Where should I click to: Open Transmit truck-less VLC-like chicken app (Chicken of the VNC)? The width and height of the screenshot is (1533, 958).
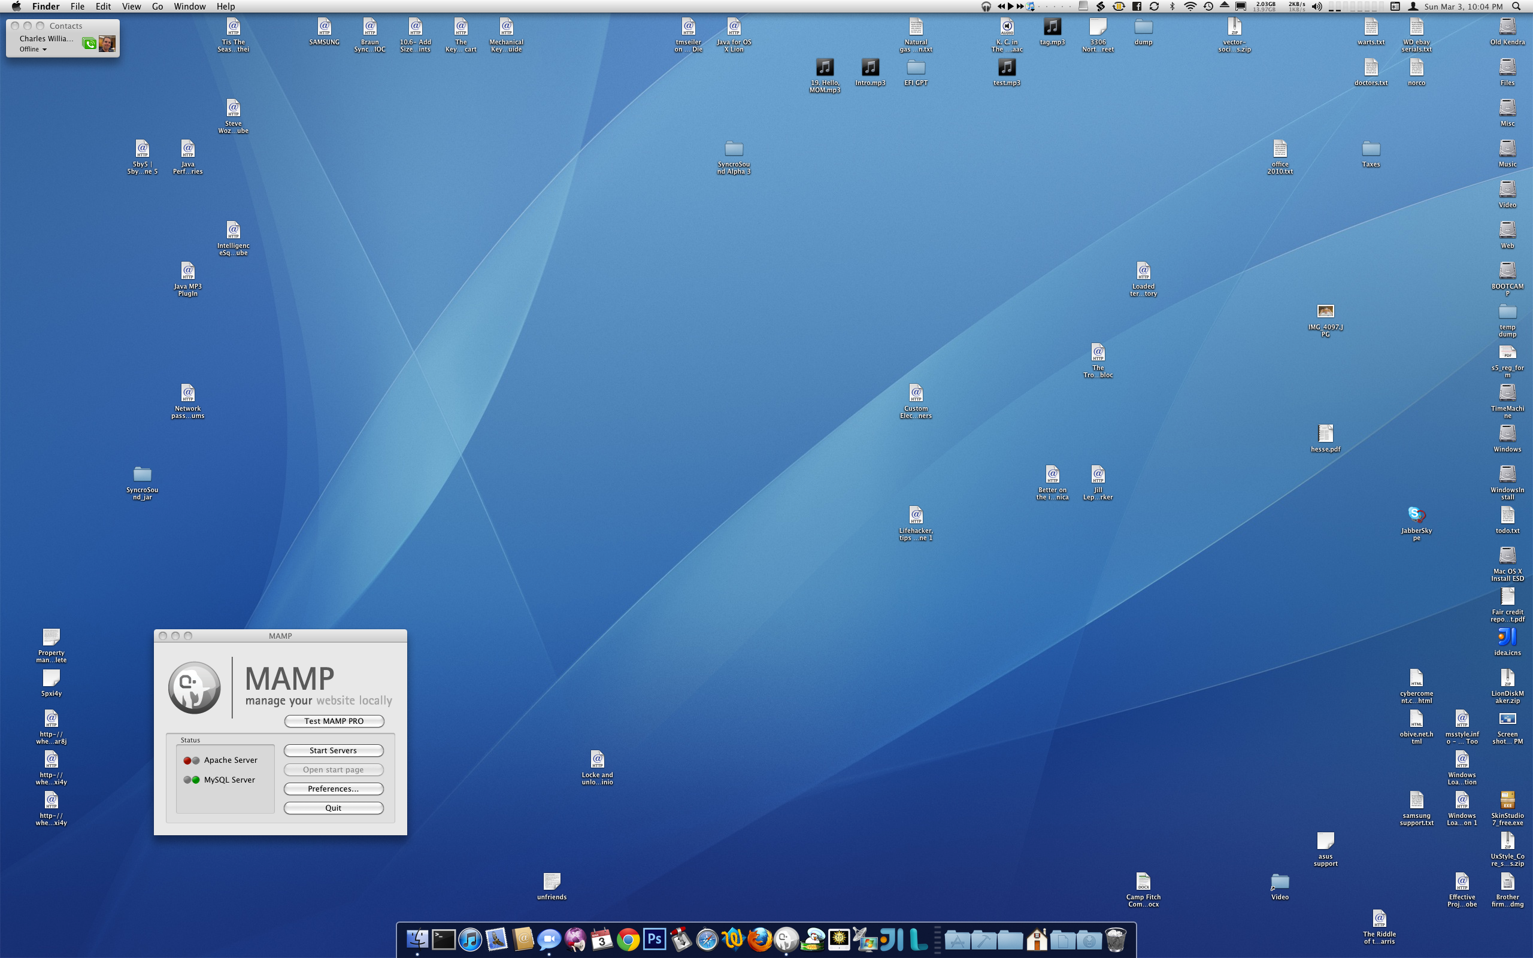(814, 939)
